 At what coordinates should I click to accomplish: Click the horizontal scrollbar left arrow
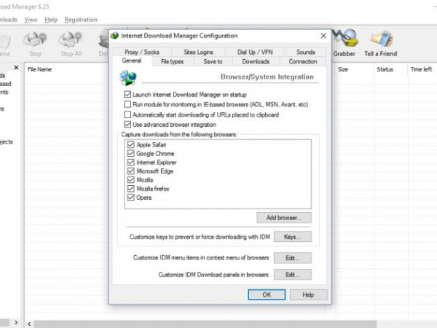pos(29,324)
